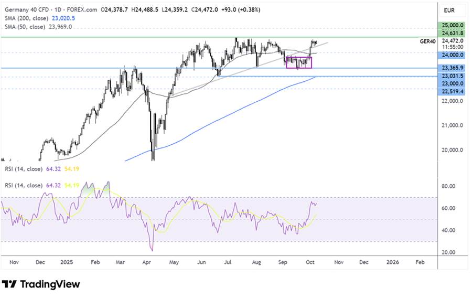Screen dimensions: 473x299
Task: Click the 2025 label on time axis
Action: tap(67, 260)
